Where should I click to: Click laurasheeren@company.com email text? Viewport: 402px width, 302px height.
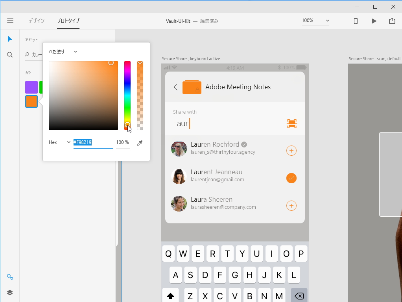(x=223, y=207)
